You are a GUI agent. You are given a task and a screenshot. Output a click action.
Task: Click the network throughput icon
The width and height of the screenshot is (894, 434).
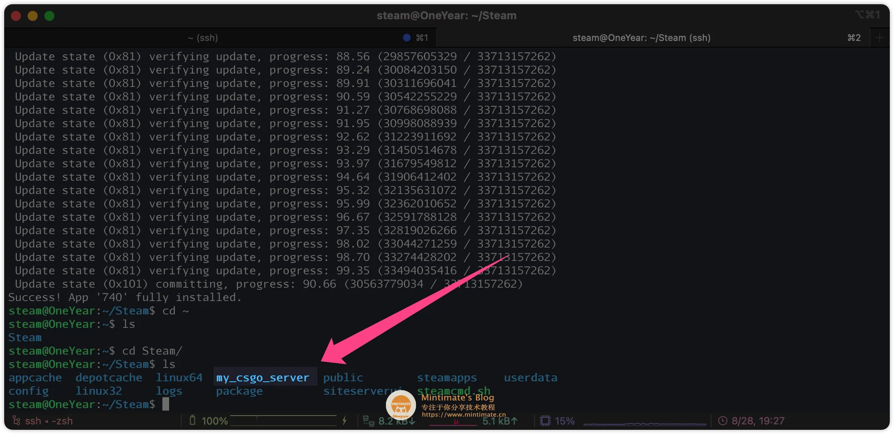point(368,421)
